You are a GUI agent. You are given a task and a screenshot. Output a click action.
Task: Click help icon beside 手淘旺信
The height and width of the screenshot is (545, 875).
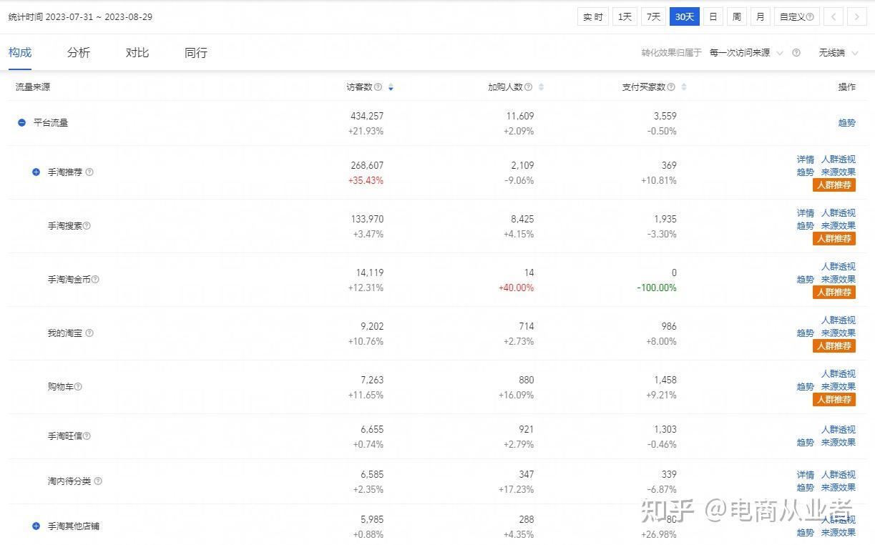(x=87, y=436)
